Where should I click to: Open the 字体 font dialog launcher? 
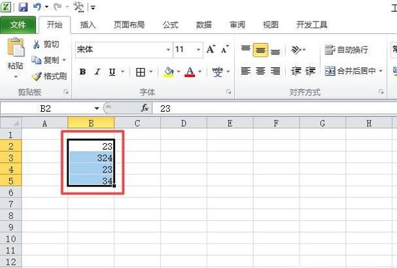pos(229,92)
